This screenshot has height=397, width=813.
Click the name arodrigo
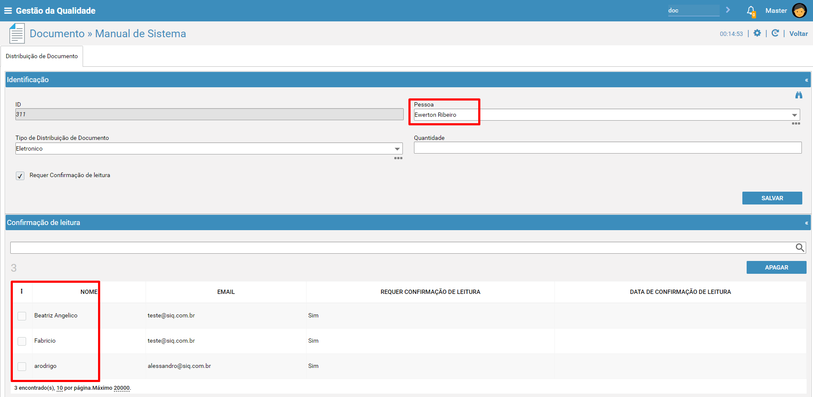pos(45,366)
